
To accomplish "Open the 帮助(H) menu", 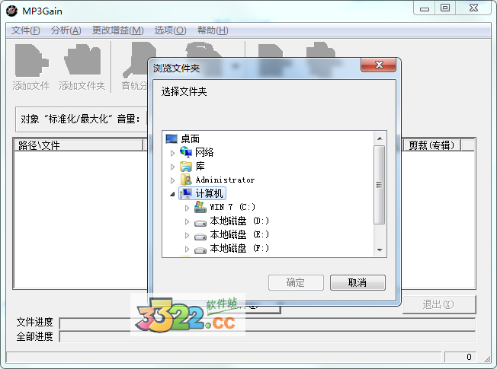I will pos(213,30).
